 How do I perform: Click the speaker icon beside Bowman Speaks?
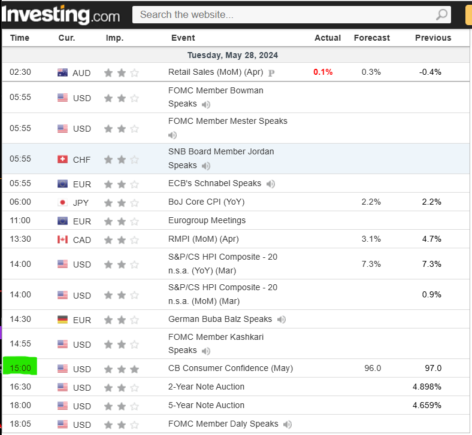coord(206,105)
